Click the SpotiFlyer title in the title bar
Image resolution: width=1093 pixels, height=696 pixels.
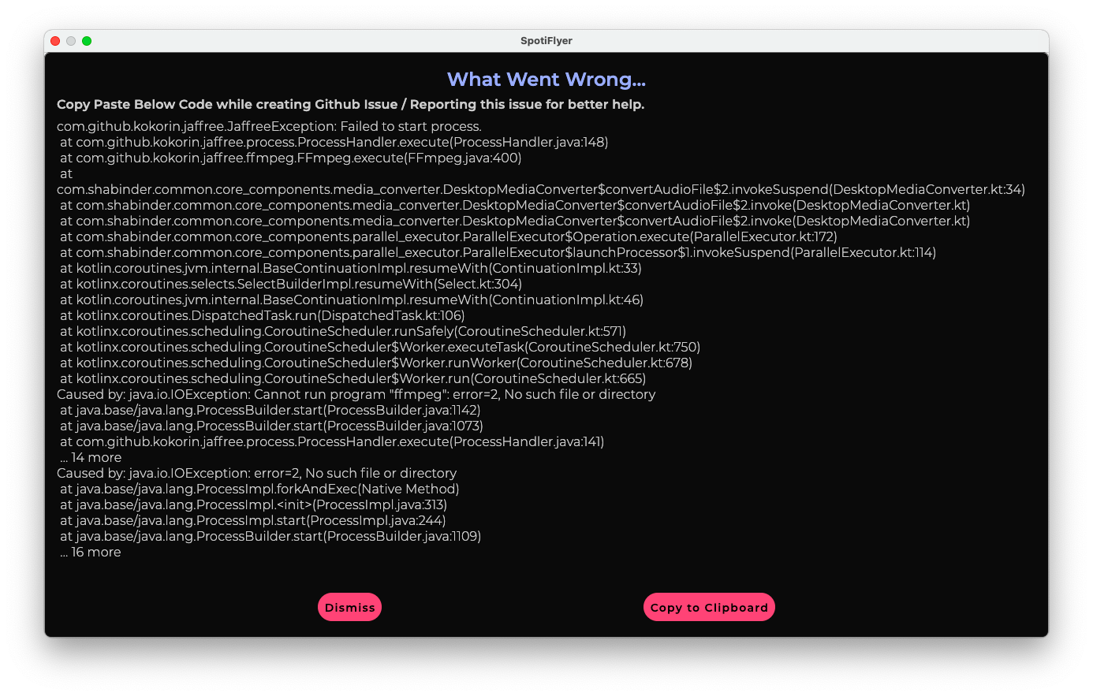click(546, 41)
